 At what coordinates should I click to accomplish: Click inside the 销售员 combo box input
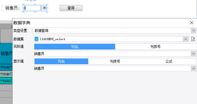[x=32, y=8]
